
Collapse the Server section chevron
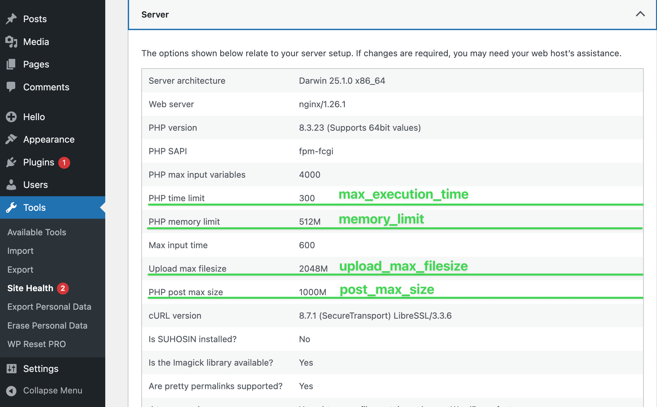pos(640,14)
